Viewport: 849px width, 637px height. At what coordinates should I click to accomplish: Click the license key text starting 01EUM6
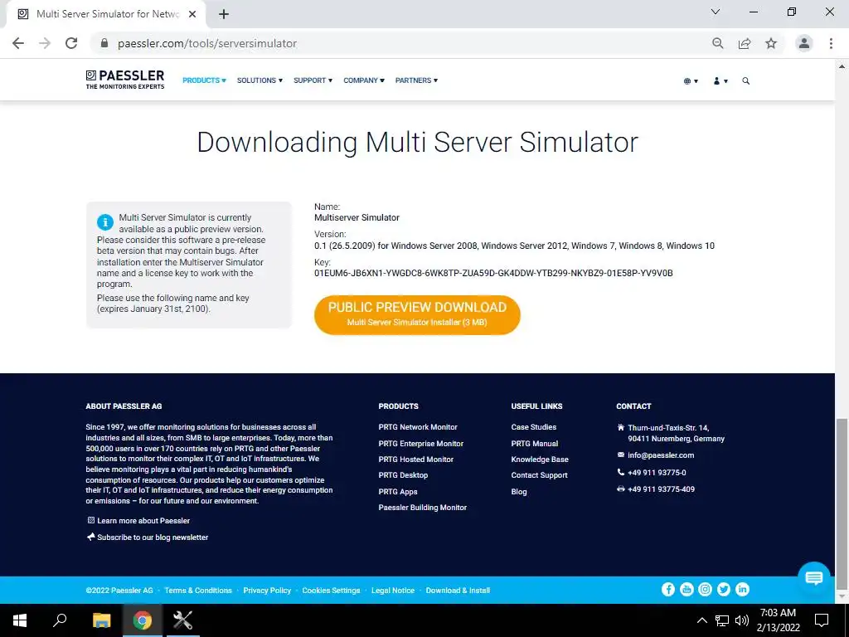pos(493,273)
